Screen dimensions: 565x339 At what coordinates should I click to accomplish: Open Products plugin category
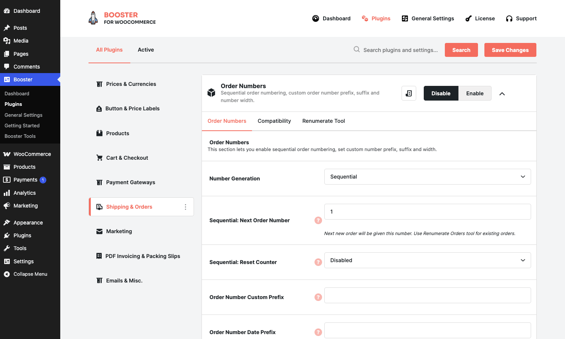tap(141, 133)
